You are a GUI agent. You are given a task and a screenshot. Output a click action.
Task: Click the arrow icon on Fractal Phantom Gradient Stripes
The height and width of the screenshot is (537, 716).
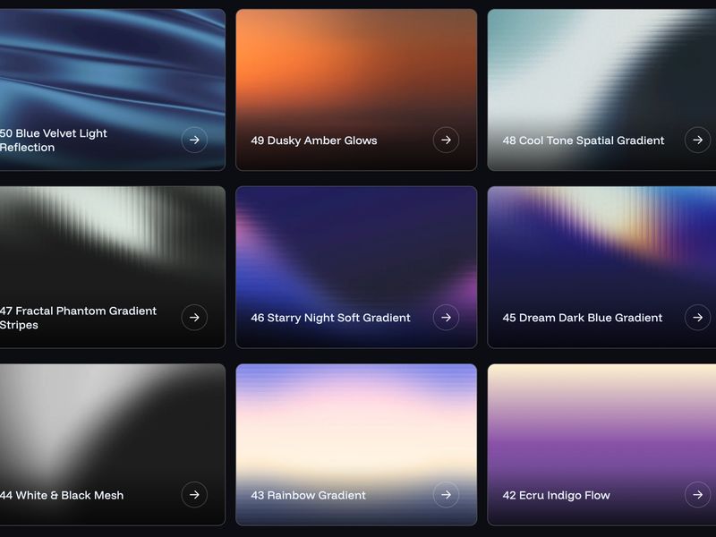pos(195,318)
